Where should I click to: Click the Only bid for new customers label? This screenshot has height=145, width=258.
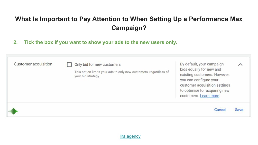pyautogui.click(x=98, y=65)
